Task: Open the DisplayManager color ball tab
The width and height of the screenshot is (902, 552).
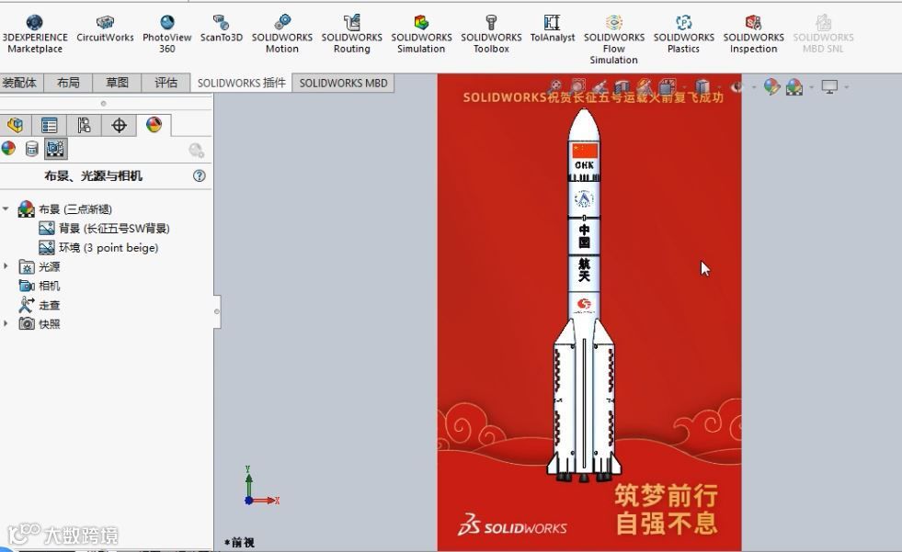Action: coord(154,125)
